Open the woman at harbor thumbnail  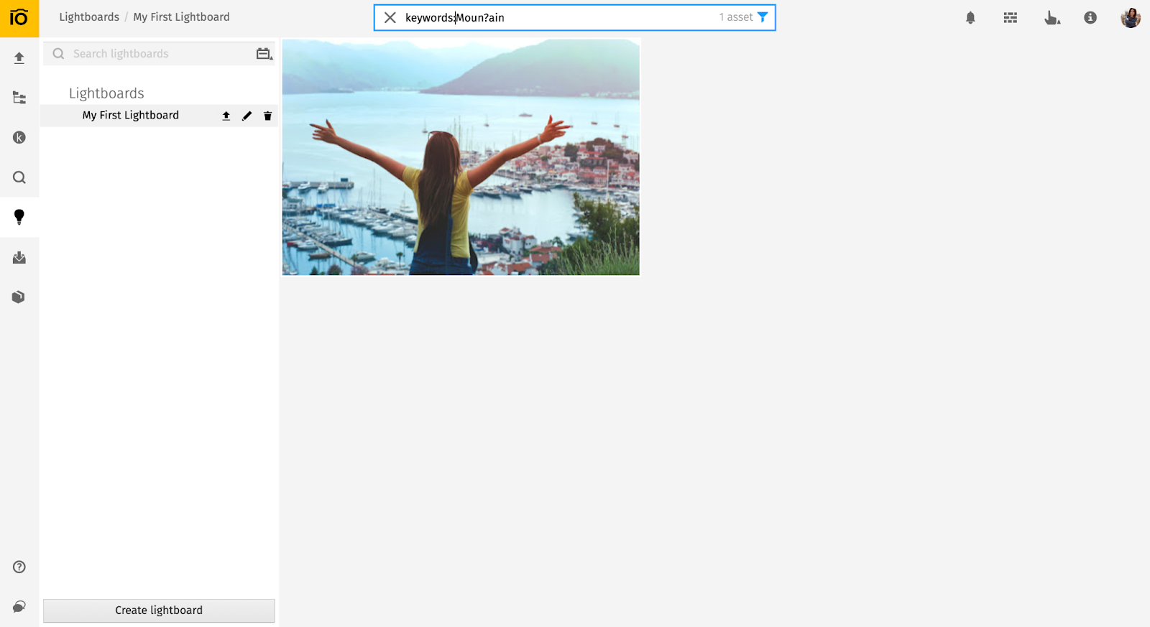[x=461, y=157]
